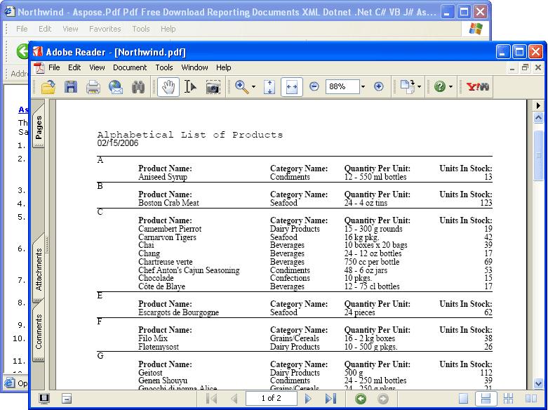The image size is (548, 410).
Task: Click the green Help question mark icon
Action: (x=440, y=86)
